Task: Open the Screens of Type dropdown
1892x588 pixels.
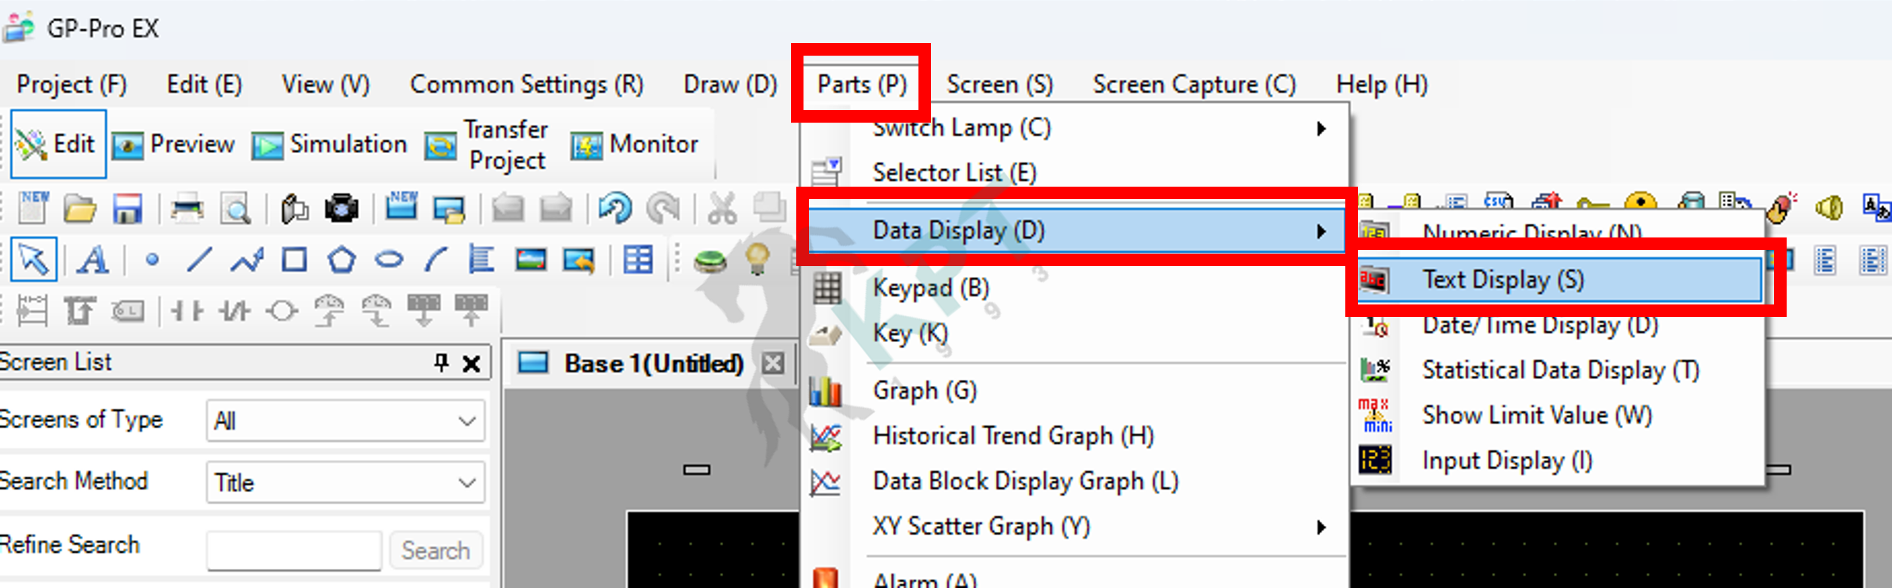Action: click(345, 421)
